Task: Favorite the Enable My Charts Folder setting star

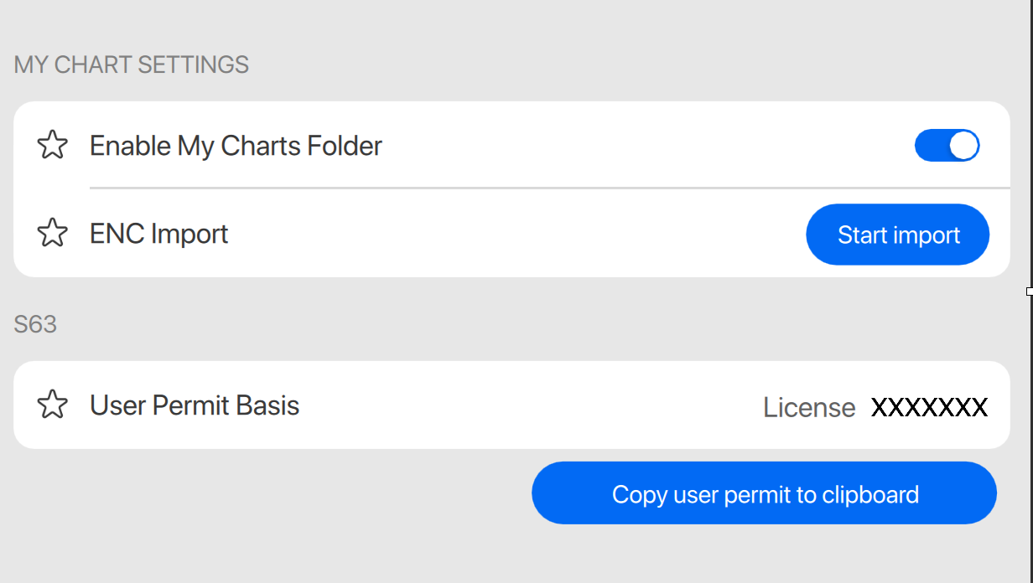Action: click(53, 146)
